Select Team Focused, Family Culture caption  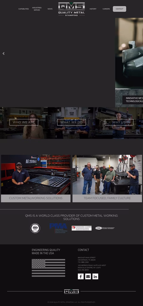107,198
